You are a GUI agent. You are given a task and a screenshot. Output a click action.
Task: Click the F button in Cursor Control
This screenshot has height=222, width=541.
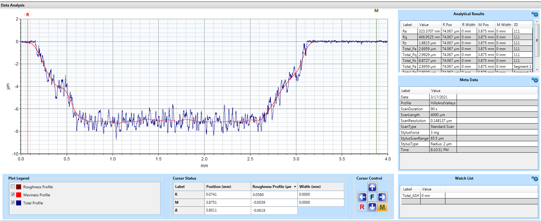point(372,197)
